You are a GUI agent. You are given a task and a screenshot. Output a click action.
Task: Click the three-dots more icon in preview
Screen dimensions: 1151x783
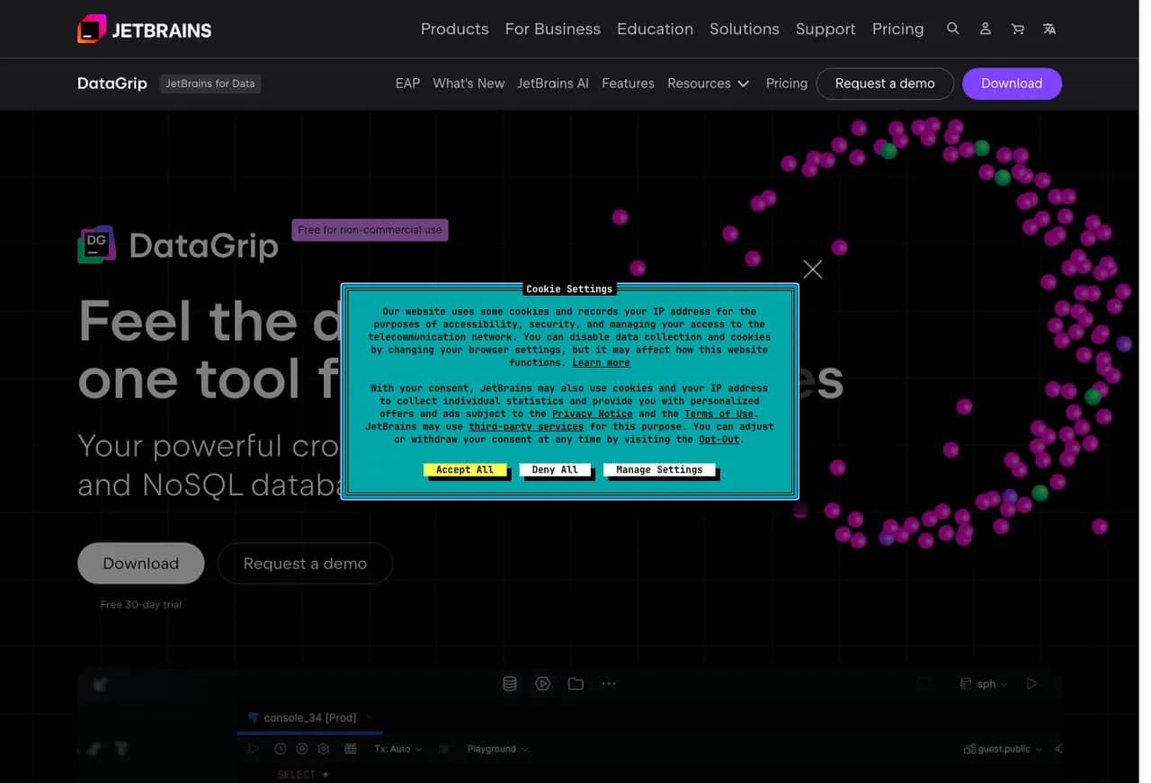pyautogui.click(x=609, y=684)
